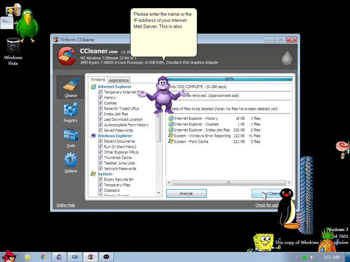The image size is (350, 262).
Task: Switch to the Windows tab
Action: click(x=97, y=79)
